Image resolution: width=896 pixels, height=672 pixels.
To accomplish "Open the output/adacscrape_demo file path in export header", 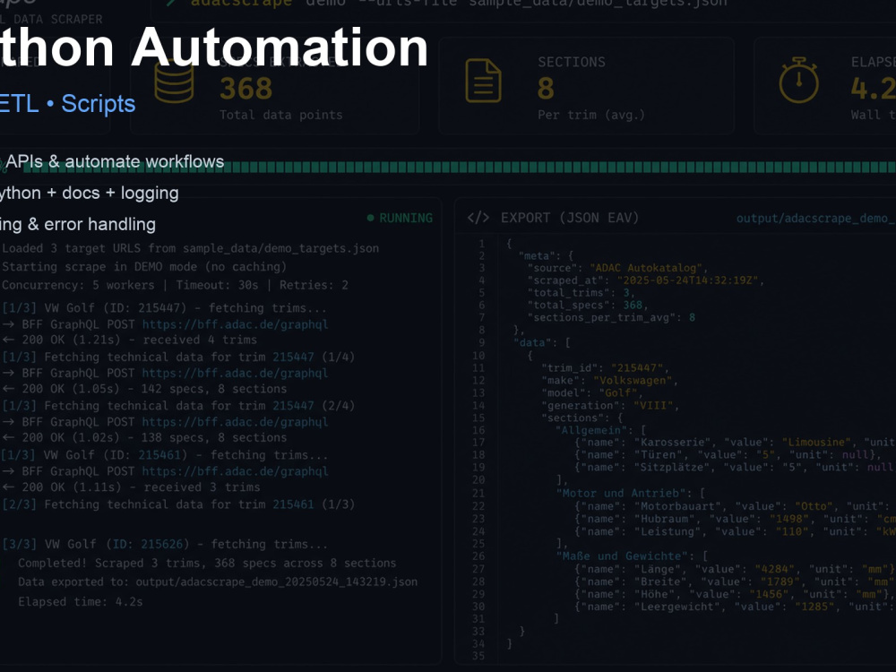I will tap(815, 219).
